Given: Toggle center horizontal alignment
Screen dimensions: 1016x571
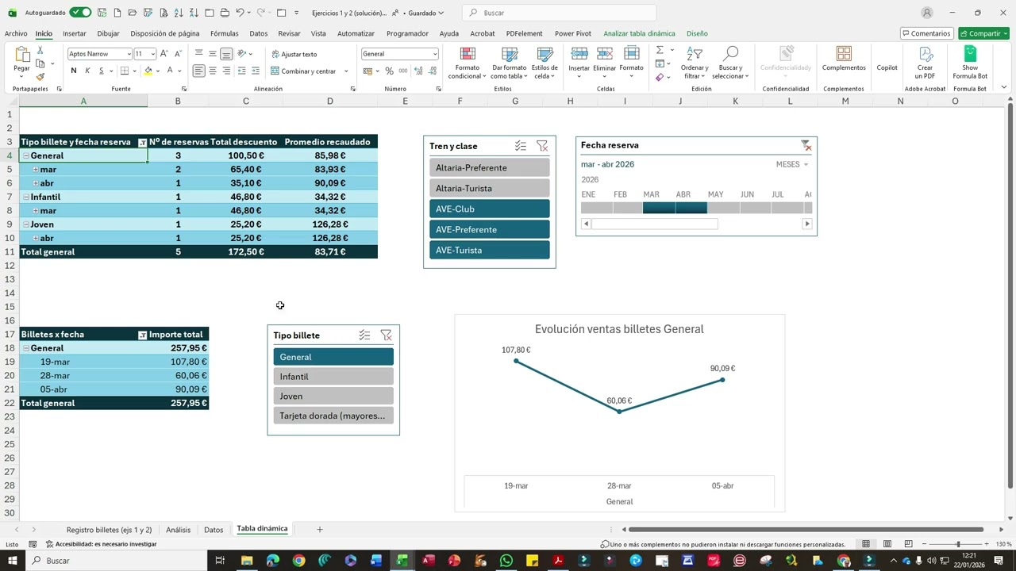Looking at the screenshot, I should point(212,71).
